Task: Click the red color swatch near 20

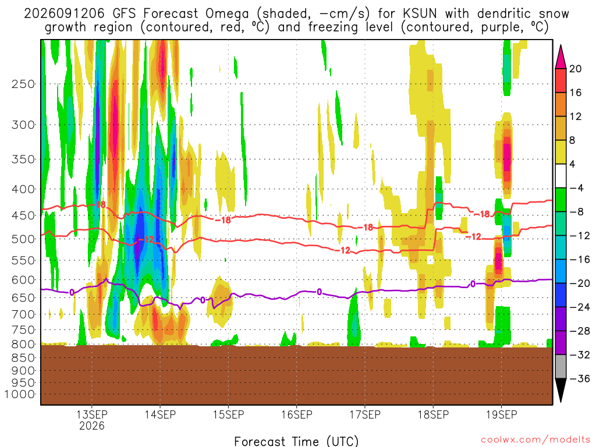Action: (x=560, y=80)
